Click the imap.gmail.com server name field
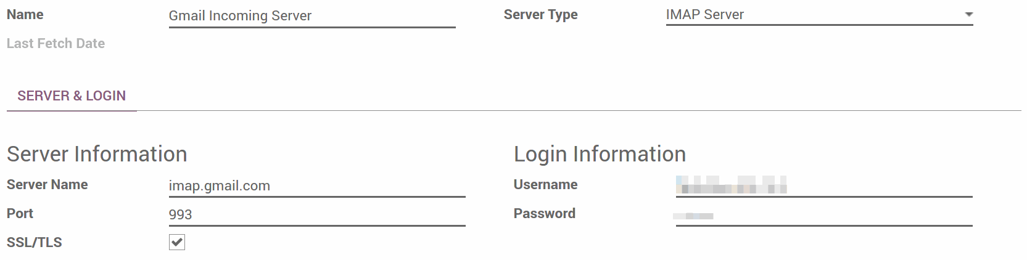Screen dimensions: 1027x260 click(316, 186)
